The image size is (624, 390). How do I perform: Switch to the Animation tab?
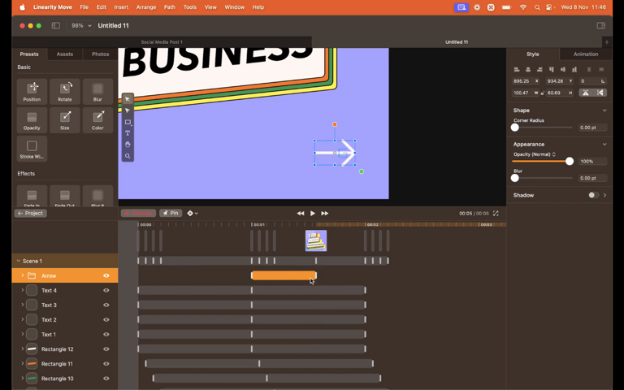click(585, 54)
